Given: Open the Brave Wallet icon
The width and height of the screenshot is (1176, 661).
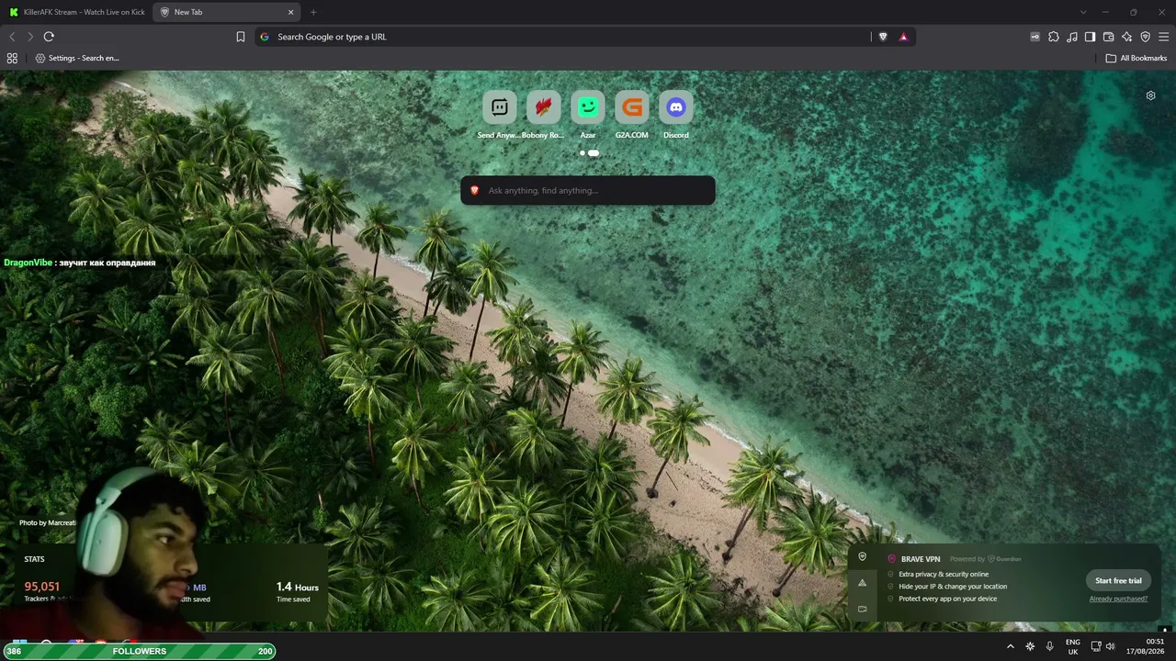Looking at the screenshot, I should tap(1108, 37).
